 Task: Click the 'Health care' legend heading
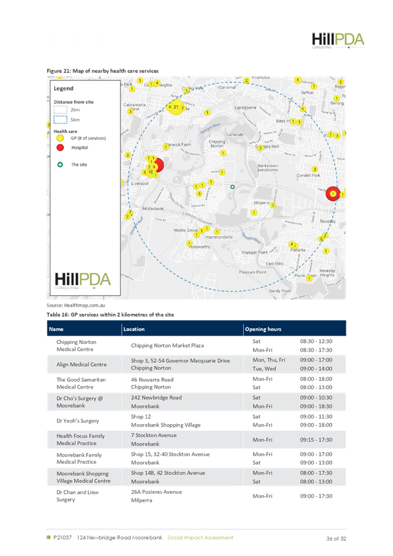point(65,131)
